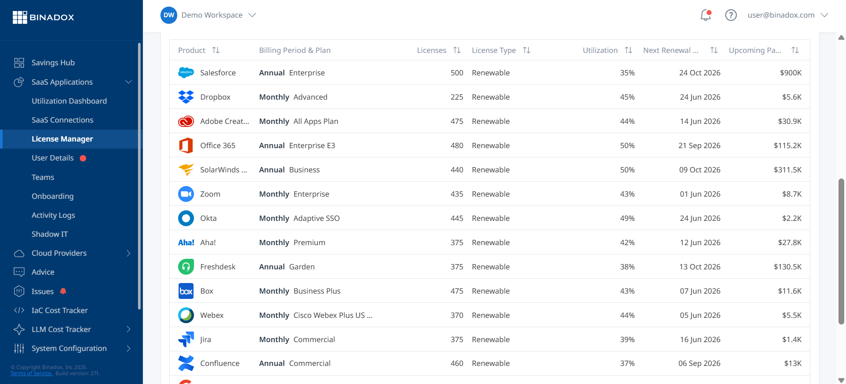Open the user@binadox.com account menu
This screenshot has height=384, width=846.
point(787,15)
